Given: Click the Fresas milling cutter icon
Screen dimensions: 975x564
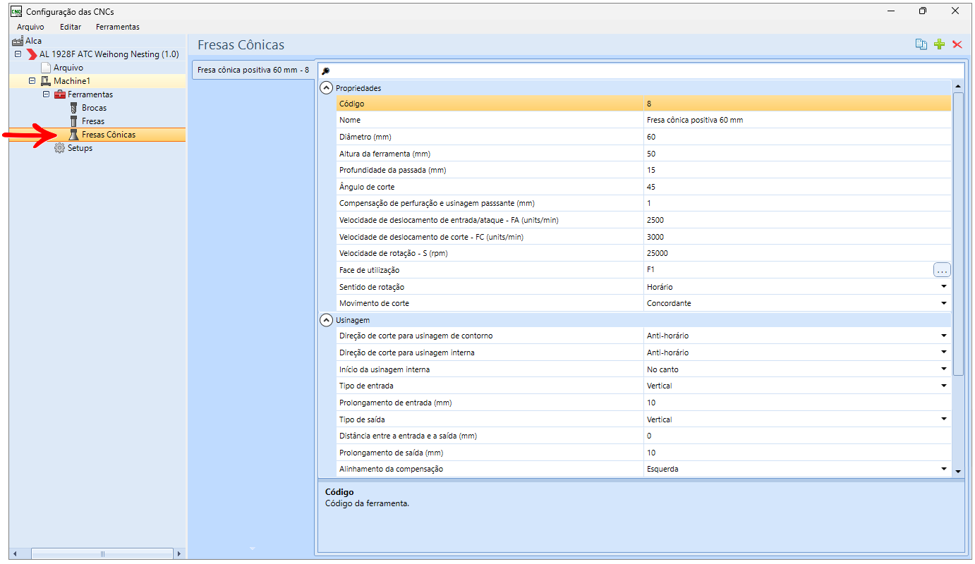Looking at the screenshot, I should coord(73,121).
